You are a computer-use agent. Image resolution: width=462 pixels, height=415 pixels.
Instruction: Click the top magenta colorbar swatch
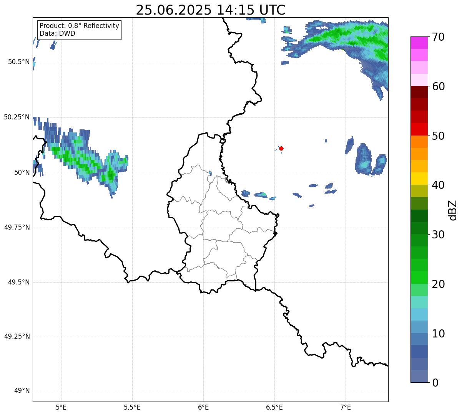point(419,43)
